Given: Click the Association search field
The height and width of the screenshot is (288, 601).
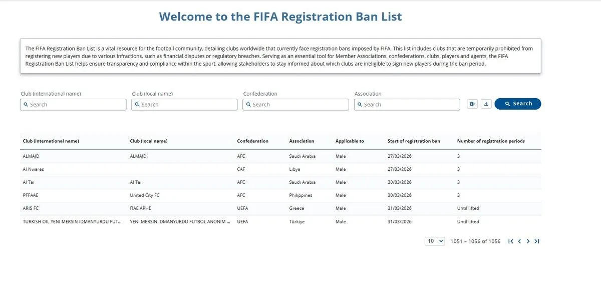Looking at the screenshot, I should [x=407, y=105].
